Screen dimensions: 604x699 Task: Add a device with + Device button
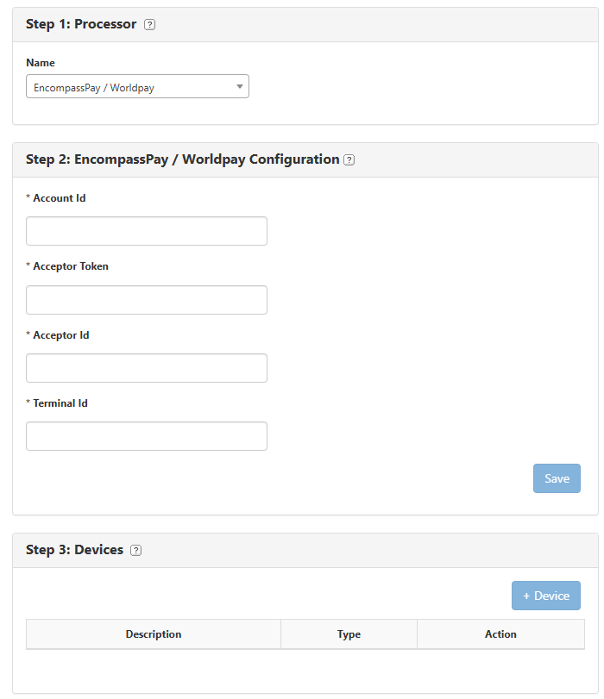point(546,596)
